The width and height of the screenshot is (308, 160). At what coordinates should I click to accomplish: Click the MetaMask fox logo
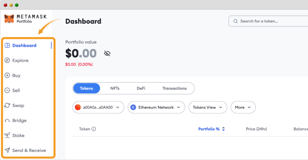click(9, 19)
